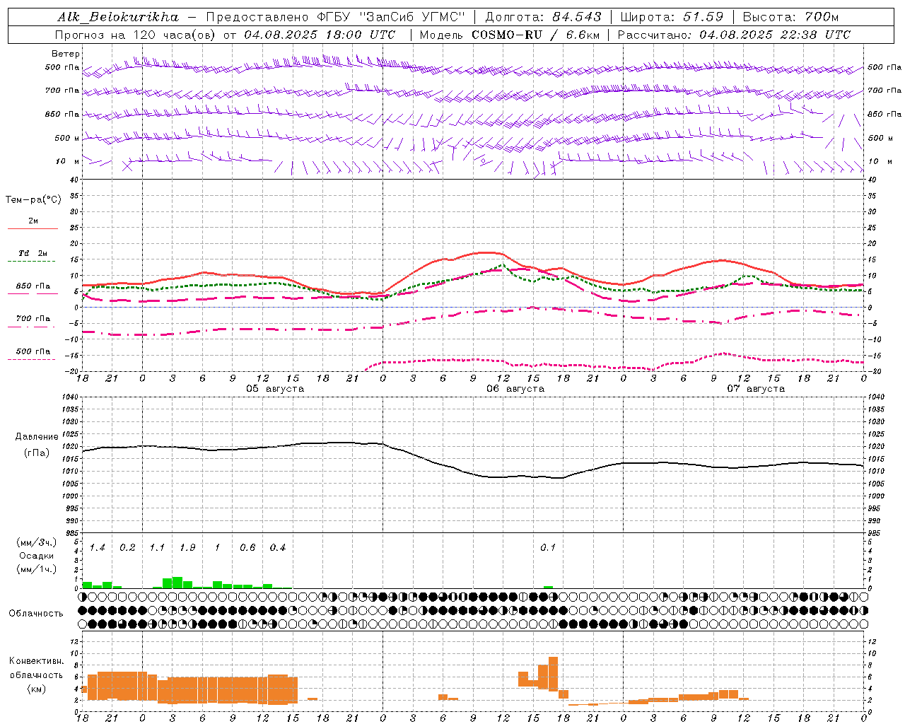Click the Конвективн. convective cloud label
Viewport: 905px width, 724px height.
37,661
